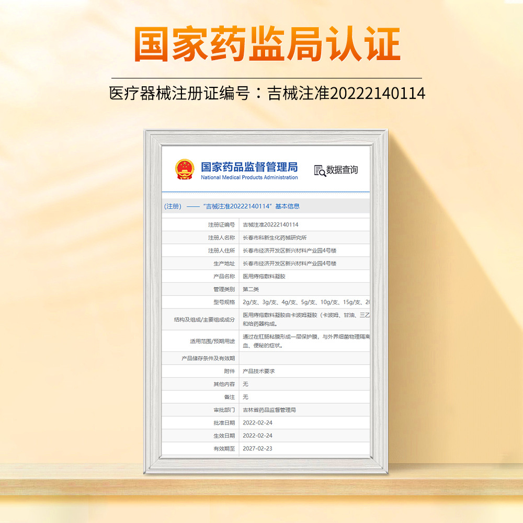This screenshot has height=523, width=523.
Task: Click the national emblem logo
Action: click(184, 169)
